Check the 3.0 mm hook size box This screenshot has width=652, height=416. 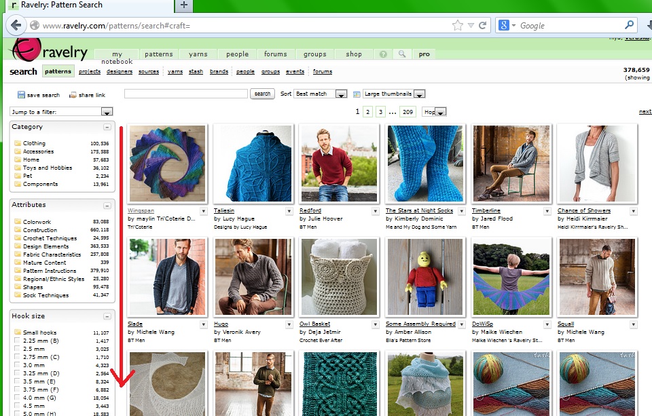click(x=17, y=365)
